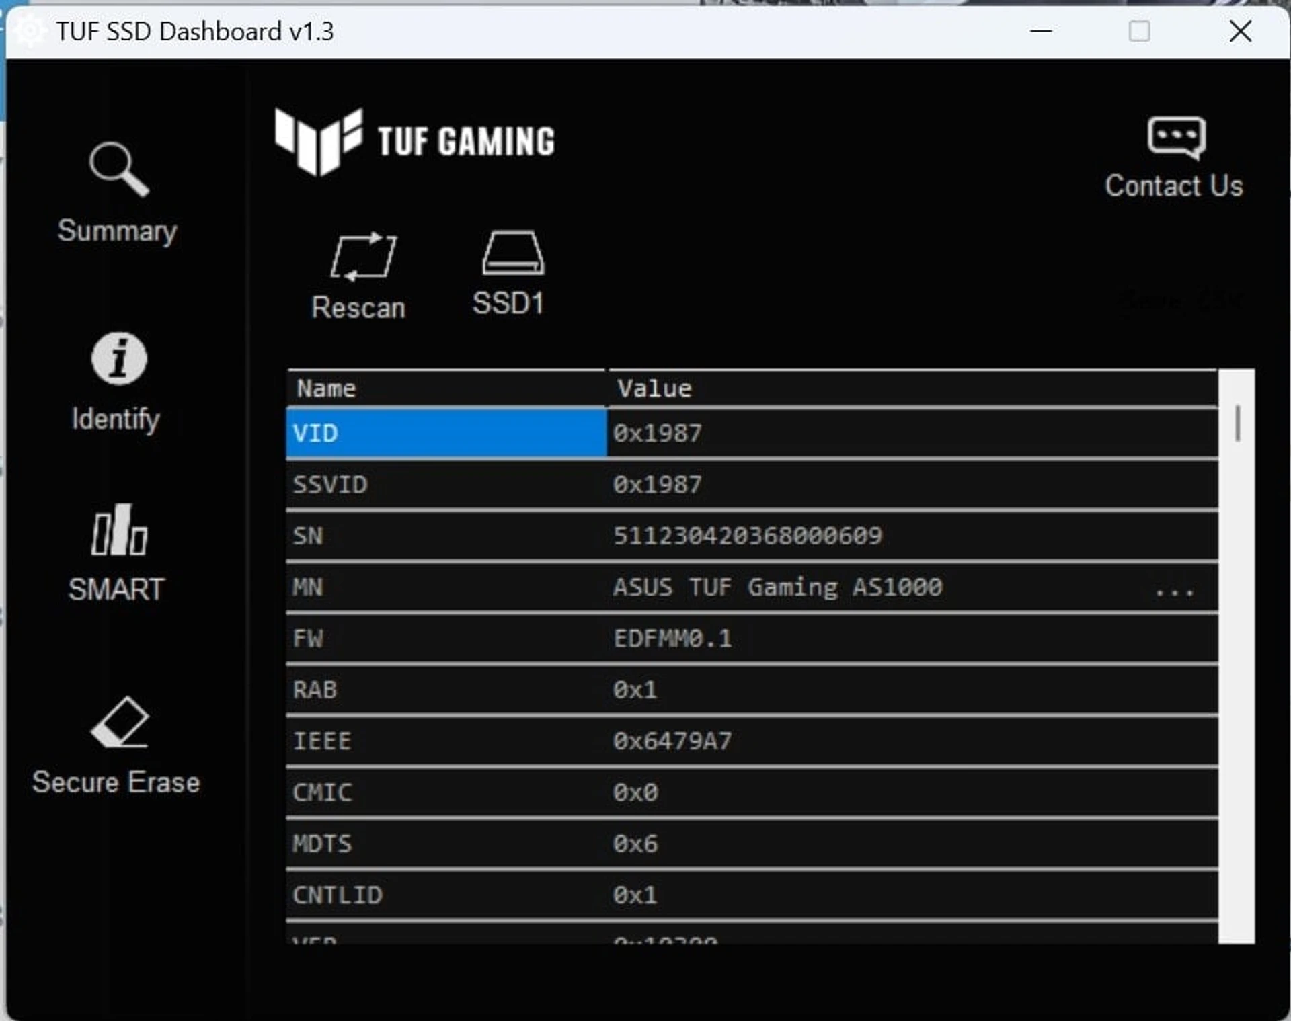Click the ellipsis in the MN row
This screenshot has height=1021, width=1291.
click(1174, 593)
